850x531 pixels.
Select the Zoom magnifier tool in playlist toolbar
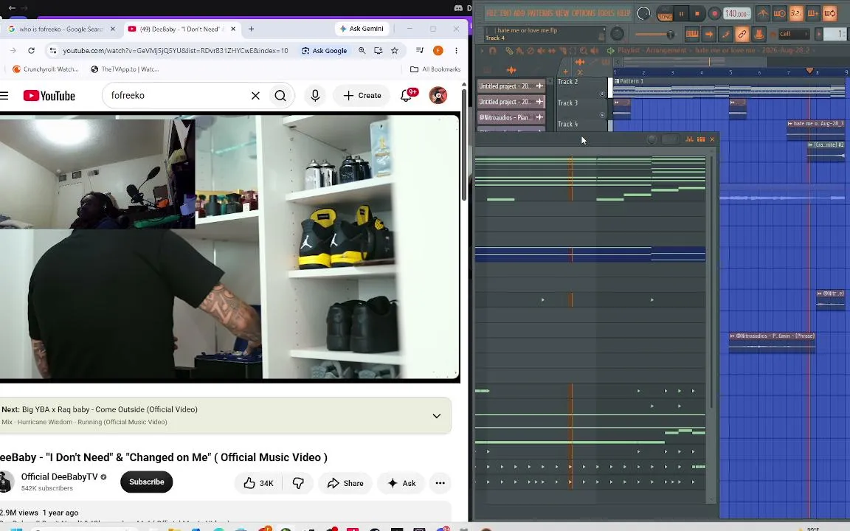pos(584,50)
